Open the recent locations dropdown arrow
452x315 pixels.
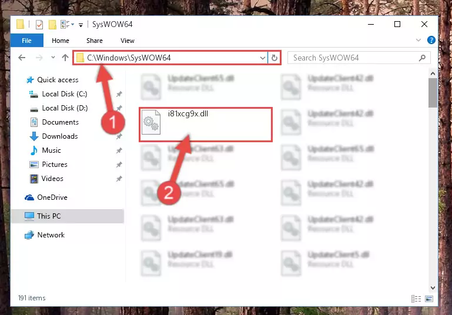click(x=53, y=58)
